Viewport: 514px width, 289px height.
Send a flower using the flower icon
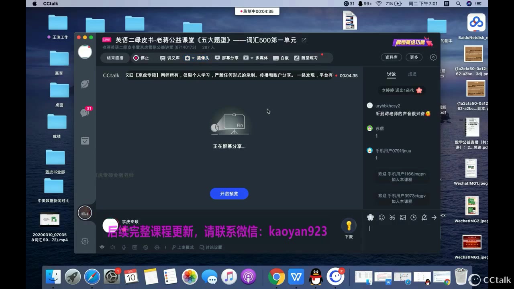click(x=370, y=218)
